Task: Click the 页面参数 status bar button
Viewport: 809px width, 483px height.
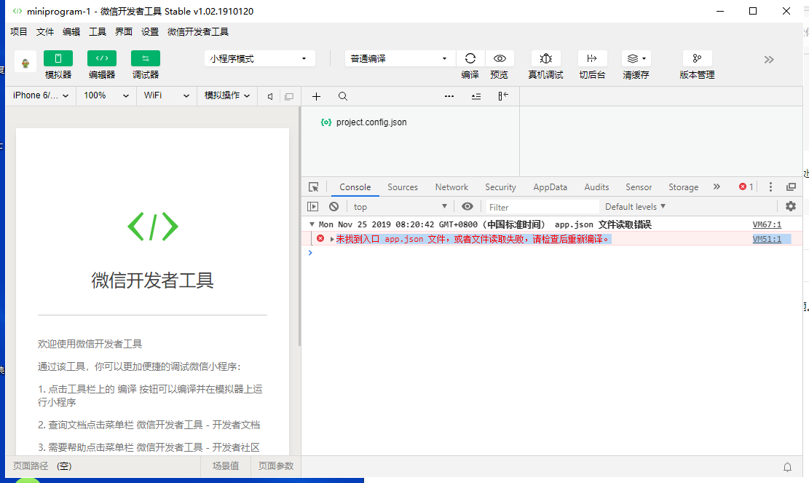Action: coord(276,466)
